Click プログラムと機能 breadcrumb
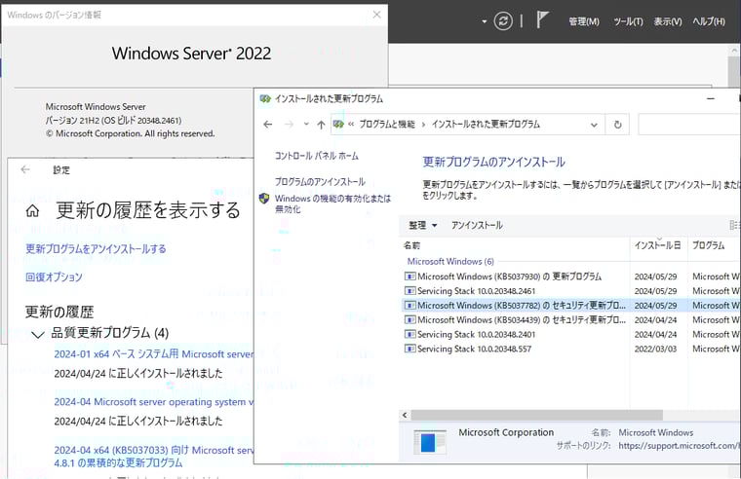741x479 pixels. tap(386, 124)
